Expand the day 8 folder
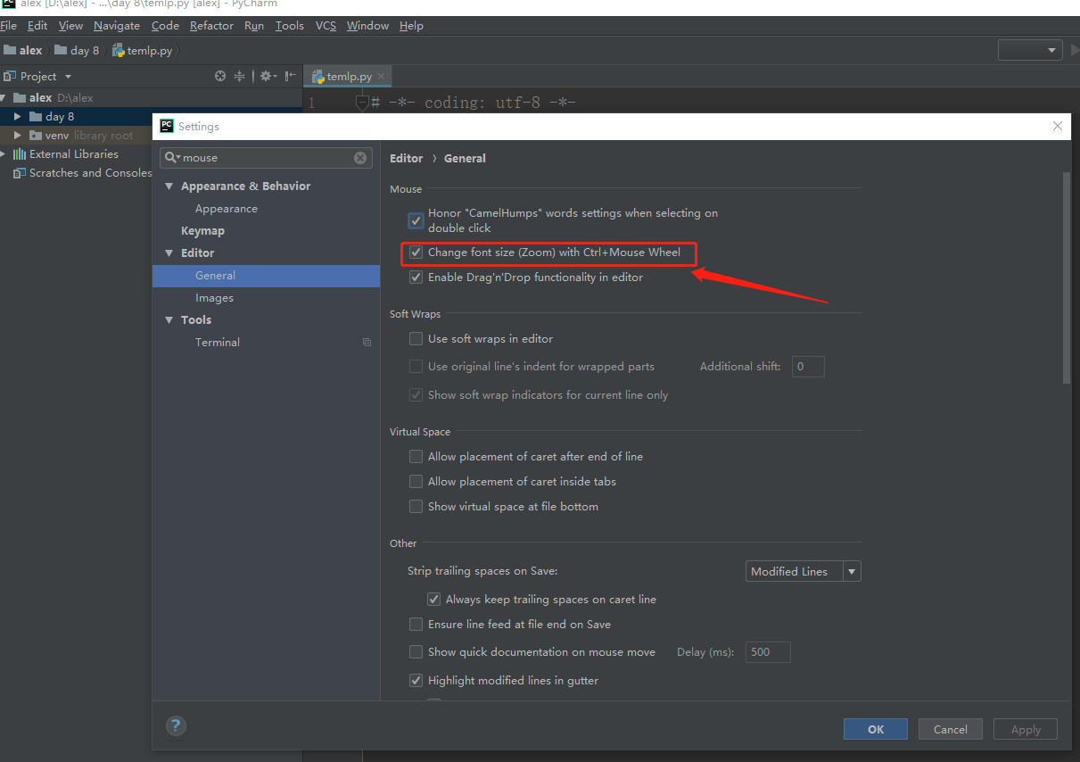This screenshot has height=762, width=1080. 17,117
